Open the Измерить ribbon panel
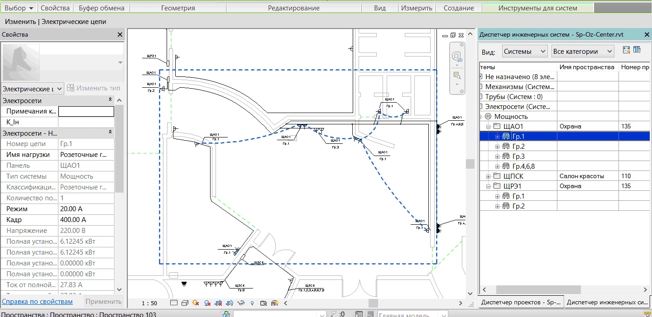Screen dimensions: 652x317 click(416, 8)
